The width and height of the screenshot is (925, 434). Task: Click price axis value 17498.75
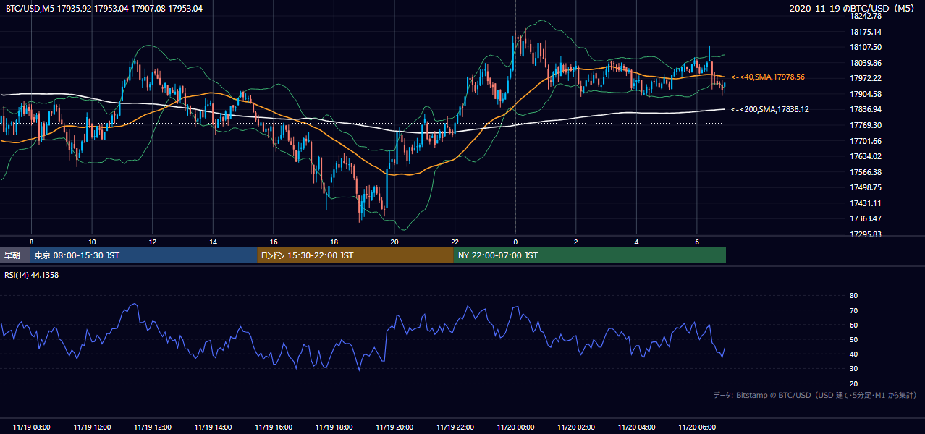pos(866,187)
